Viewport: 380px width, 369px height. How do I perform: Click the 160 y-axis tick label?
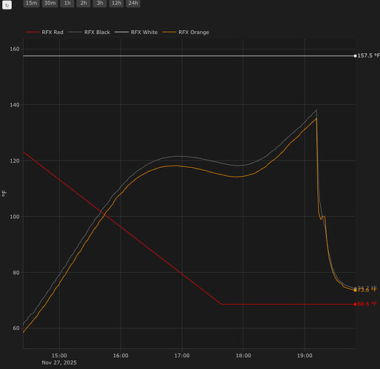point(15,49)
